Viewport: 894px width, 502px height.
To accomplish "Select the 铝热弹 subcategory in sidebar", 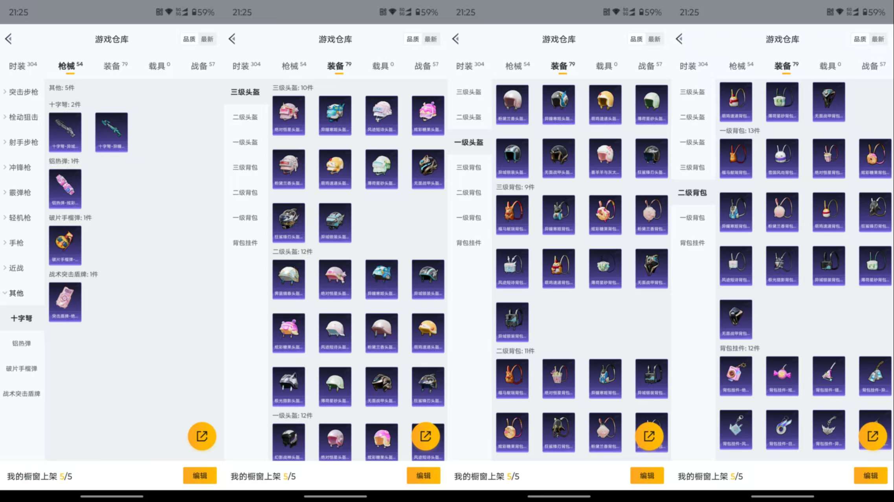I will (21, 343).
